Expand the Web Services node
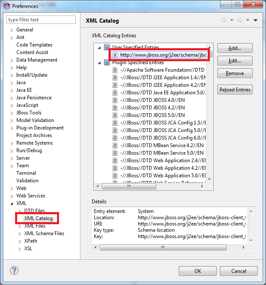 coord(12,196)
